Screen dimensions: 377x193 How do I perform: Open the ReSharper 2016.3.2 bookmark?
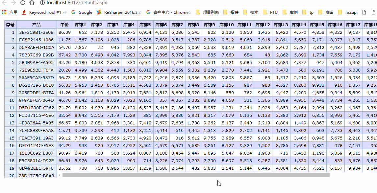click(x=119, y=12)
